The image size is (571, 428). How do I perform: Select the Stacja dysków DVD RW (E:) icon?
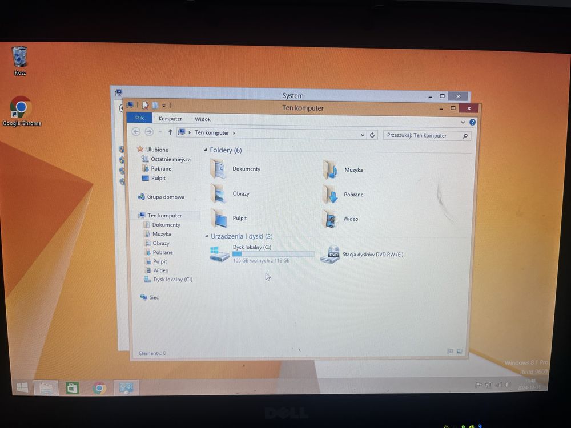tap(330, 254)
